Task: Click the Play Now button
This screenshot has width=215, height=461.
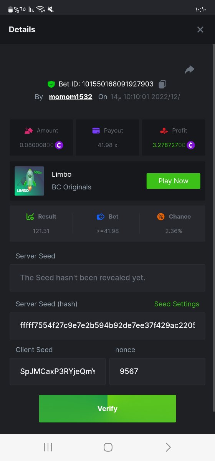Action: click(x=173, y=181)
